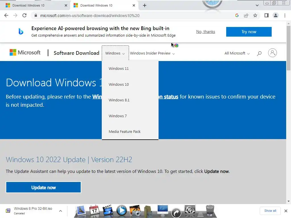Open the Trash can in the dock
The width and height of the screenshot is (291, 218).
pyautogui.click(x=210, y=211)
